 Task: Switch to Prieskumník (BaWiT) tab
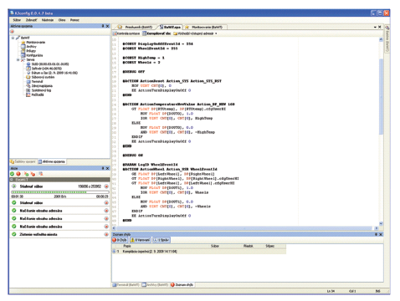(136, 27)
